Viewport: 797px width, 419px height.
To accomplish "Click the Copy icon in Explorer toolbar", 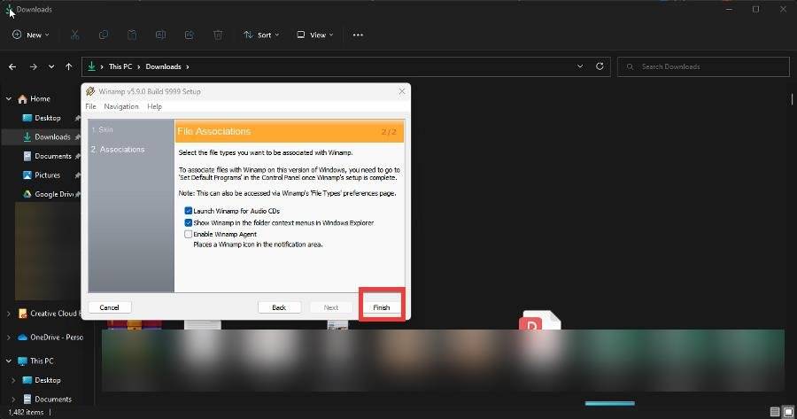I will click(x=104, y=35).
